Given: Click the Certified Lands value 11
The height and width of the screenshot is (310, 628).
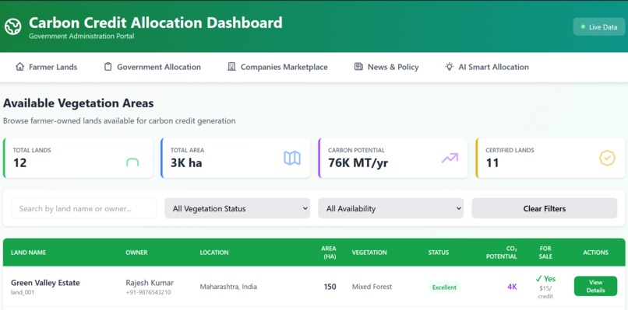Looking at the screenshot, I should [492, 162].
